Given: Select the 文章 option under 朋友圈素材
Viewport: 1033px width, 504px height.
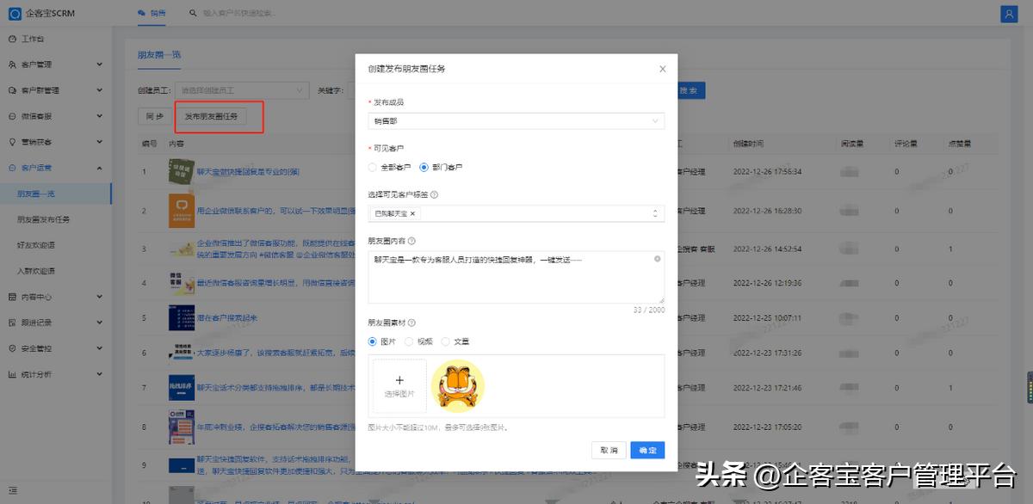Looking at the screenshot, I should (x=445, y=341).
